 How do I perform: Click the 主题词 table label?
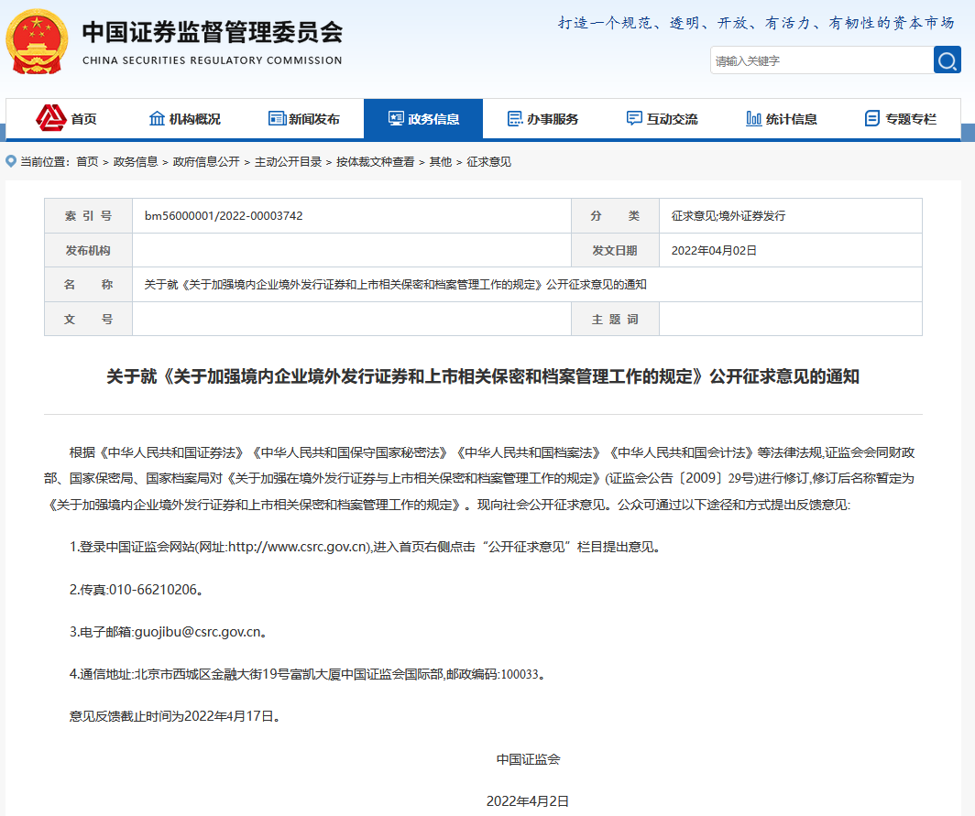[615, 320]
